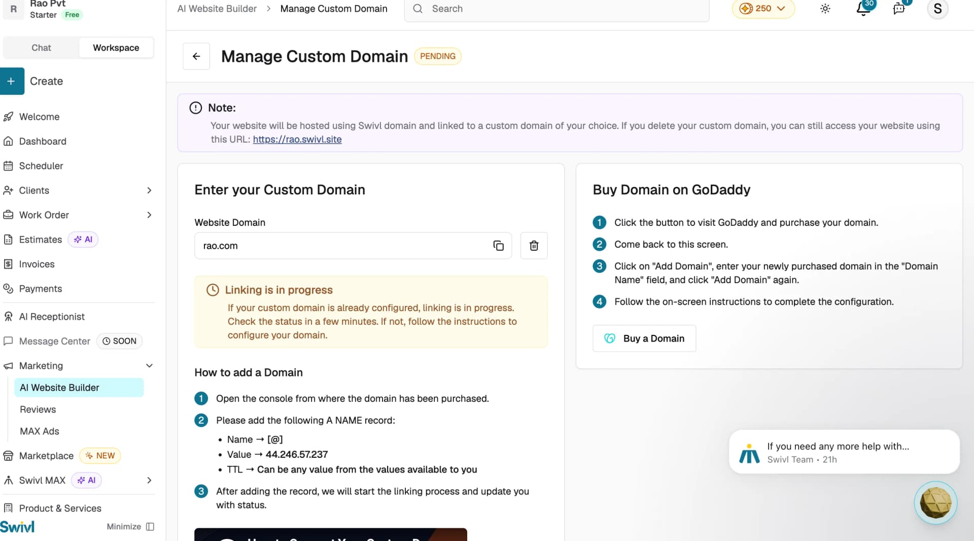Open Reviews under Marketing
This screenshot has width=974, height=541.
pyautogui.click(x=38, y=410)
